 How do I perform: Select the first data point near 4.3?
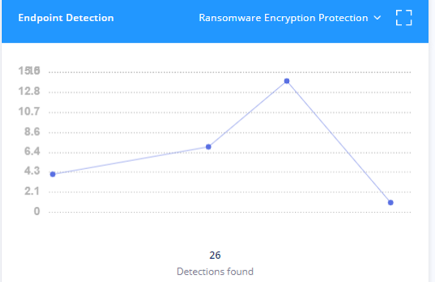[53, 174]
